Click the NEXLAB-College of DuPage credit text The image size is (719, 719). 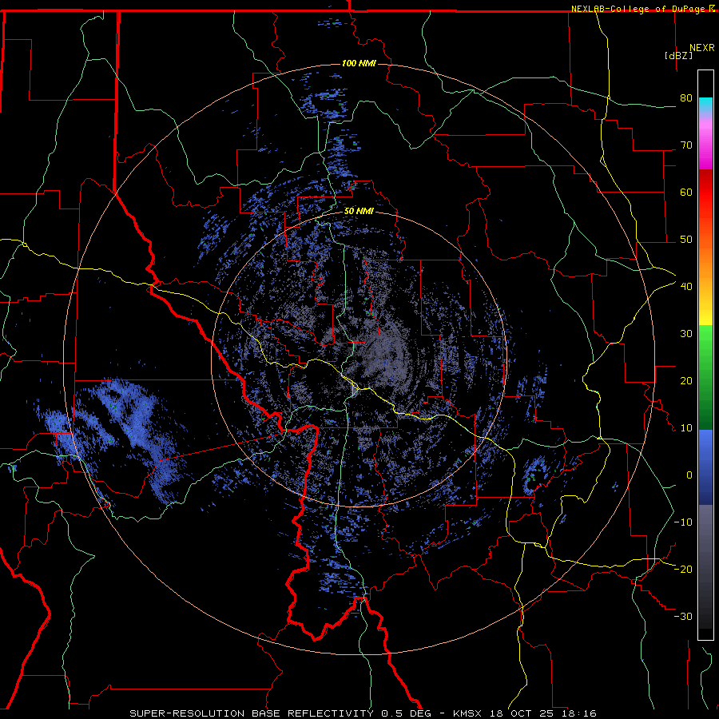(638, 9)
